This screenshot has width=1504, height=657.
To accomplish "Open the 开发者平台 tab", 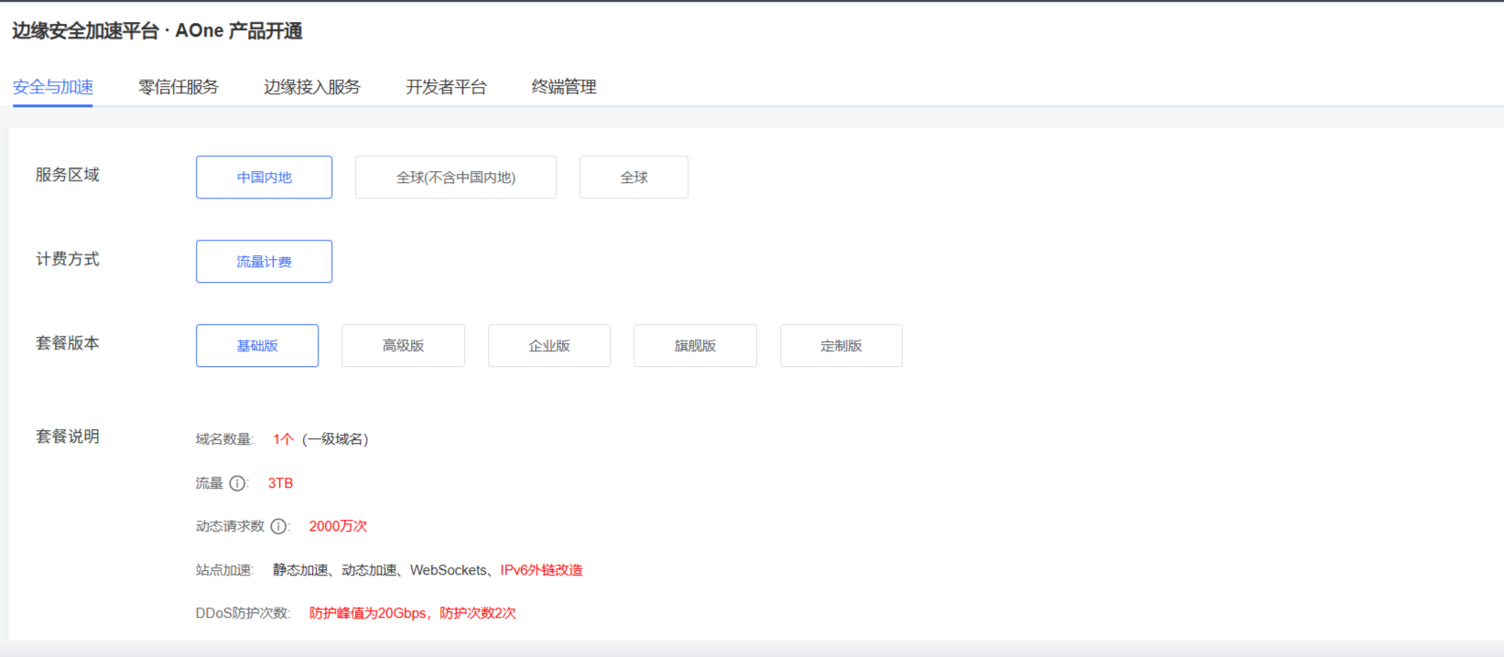I will (446, 87).
